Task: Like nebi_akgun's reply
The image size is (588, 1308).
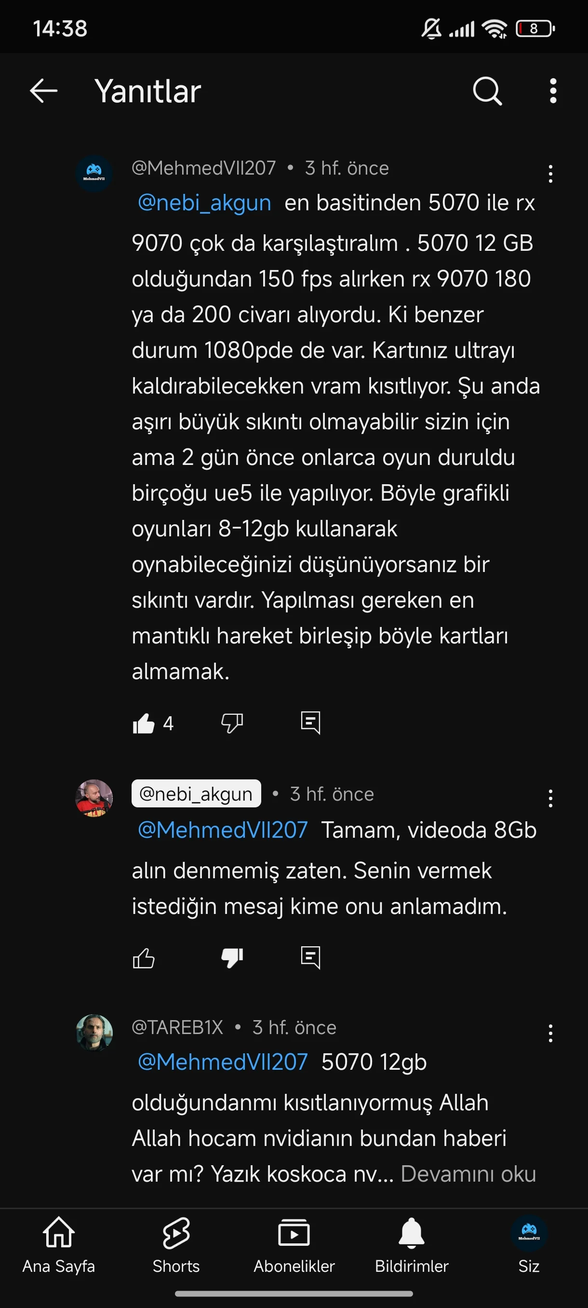Action: (x=144, y=958)
